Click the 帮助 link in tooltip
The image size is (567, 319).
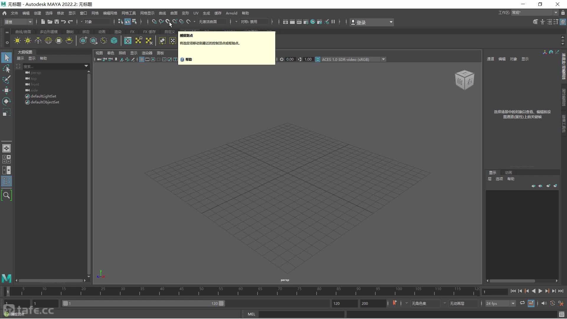(x=189, y=59)
